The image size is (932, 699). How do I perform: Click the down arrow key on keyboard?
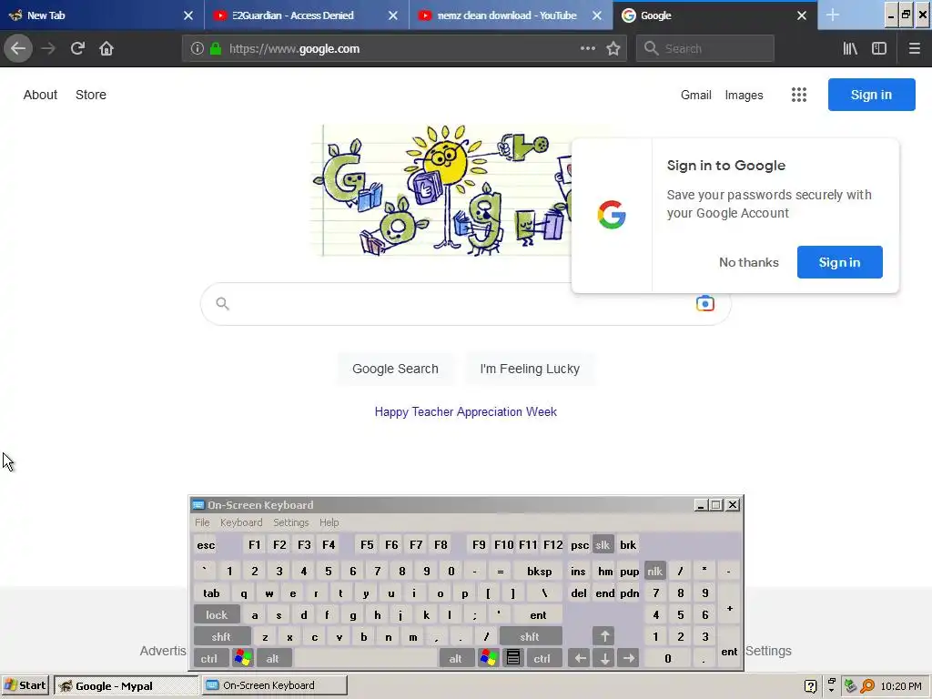pos(604,658)
